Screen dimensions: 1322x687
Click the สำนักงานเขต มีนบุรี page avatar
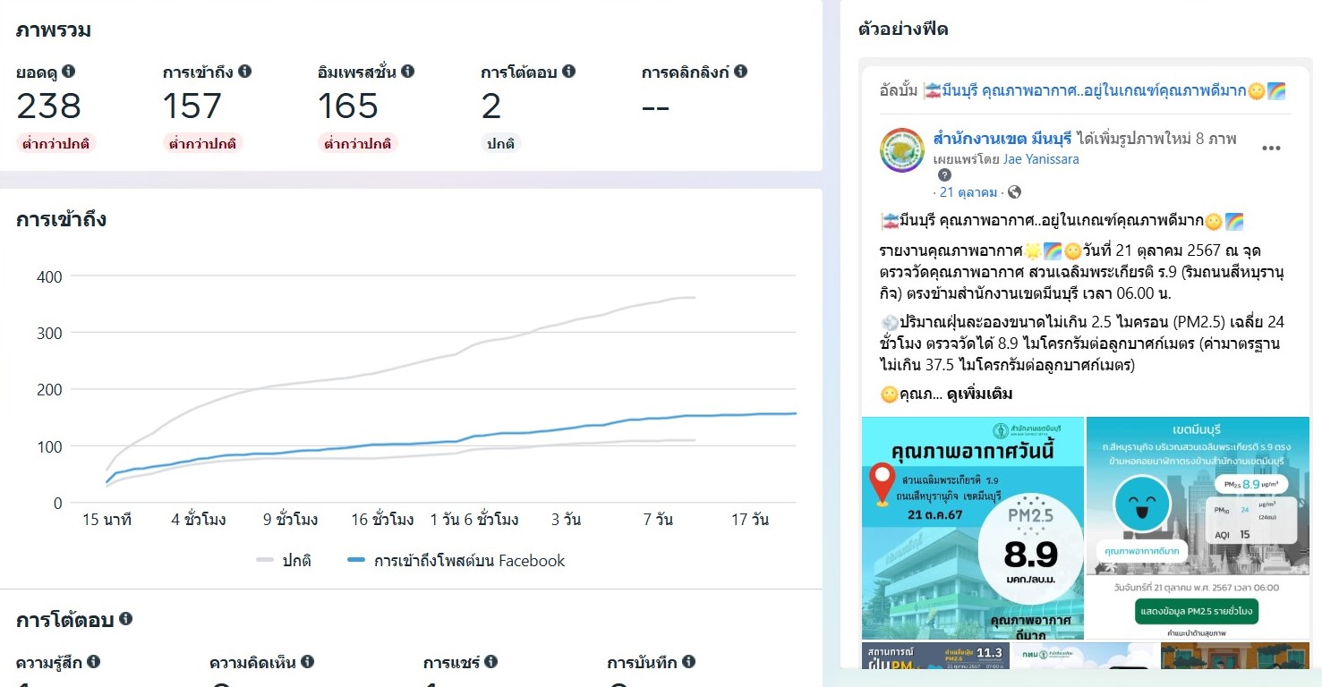[x=902, y=149]
